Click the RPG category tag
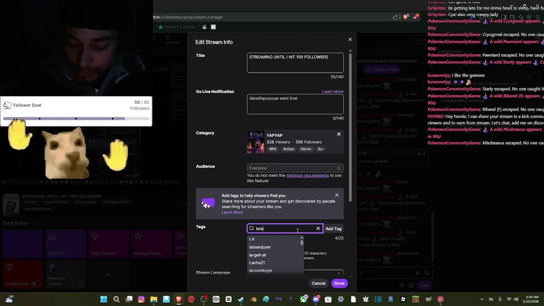This screenshot has width=544, height=306. [x=273, y=149]
